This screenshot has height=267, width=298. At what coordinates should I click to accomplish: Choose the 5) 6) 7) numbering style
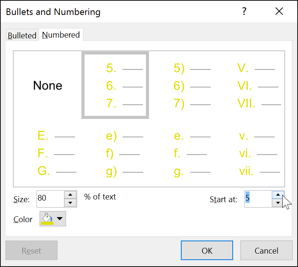pyautogui.click(x=183, y=86)
